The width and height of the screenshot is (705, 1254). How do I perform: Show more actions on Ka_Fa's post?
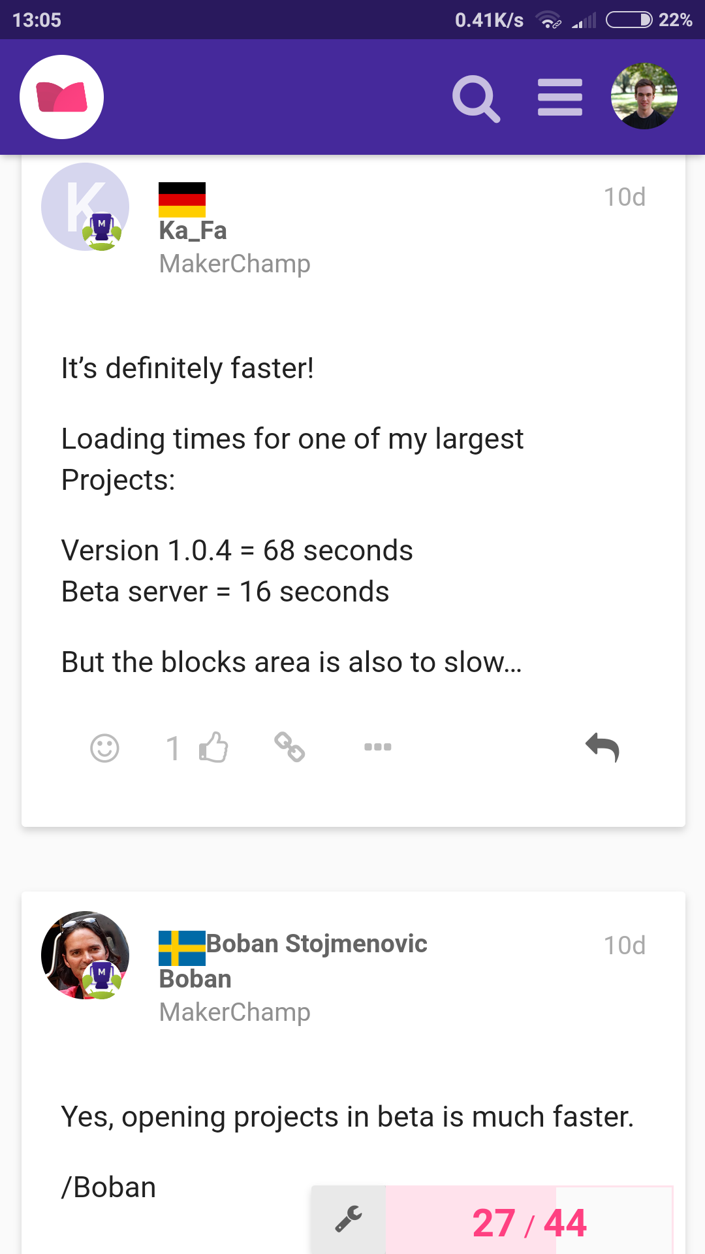[x=377, y=747]
